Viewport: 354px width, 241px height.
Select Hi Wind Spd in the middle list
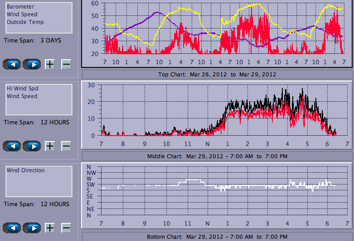click(x=22, y=89)
